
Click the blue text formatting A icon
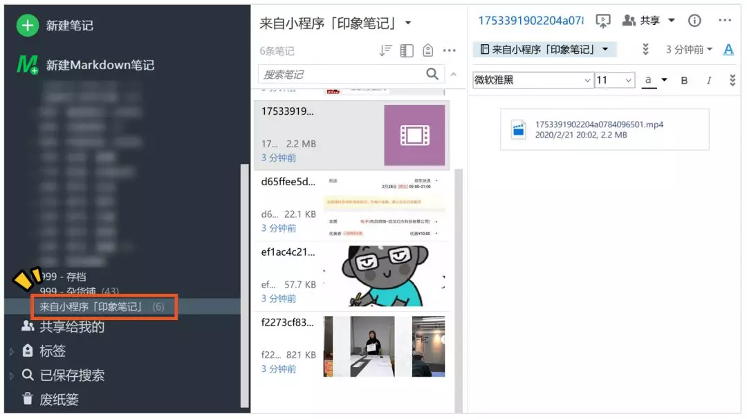(x=728, y=50)
